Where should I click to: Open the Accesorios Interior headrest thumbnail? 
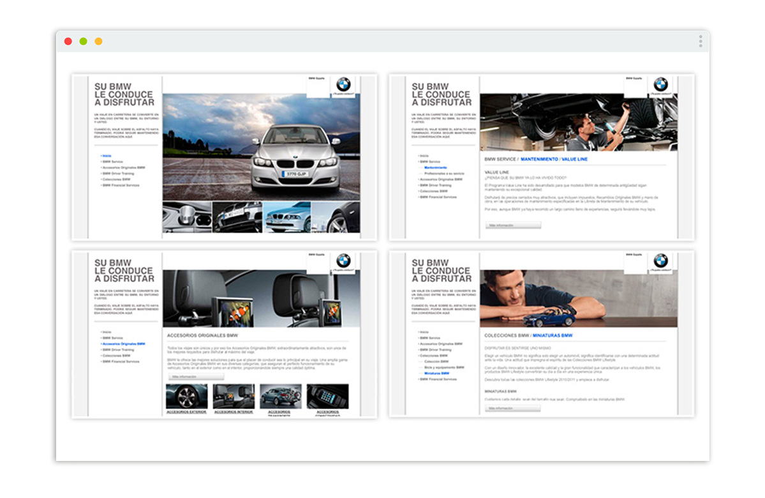[234, 396]
